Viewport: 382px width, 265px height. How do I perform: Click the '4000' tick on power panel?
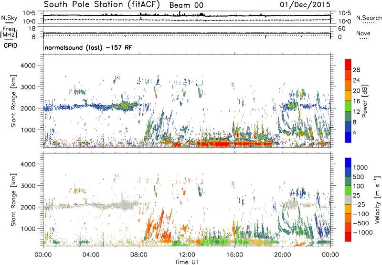[x=28, y=66]
